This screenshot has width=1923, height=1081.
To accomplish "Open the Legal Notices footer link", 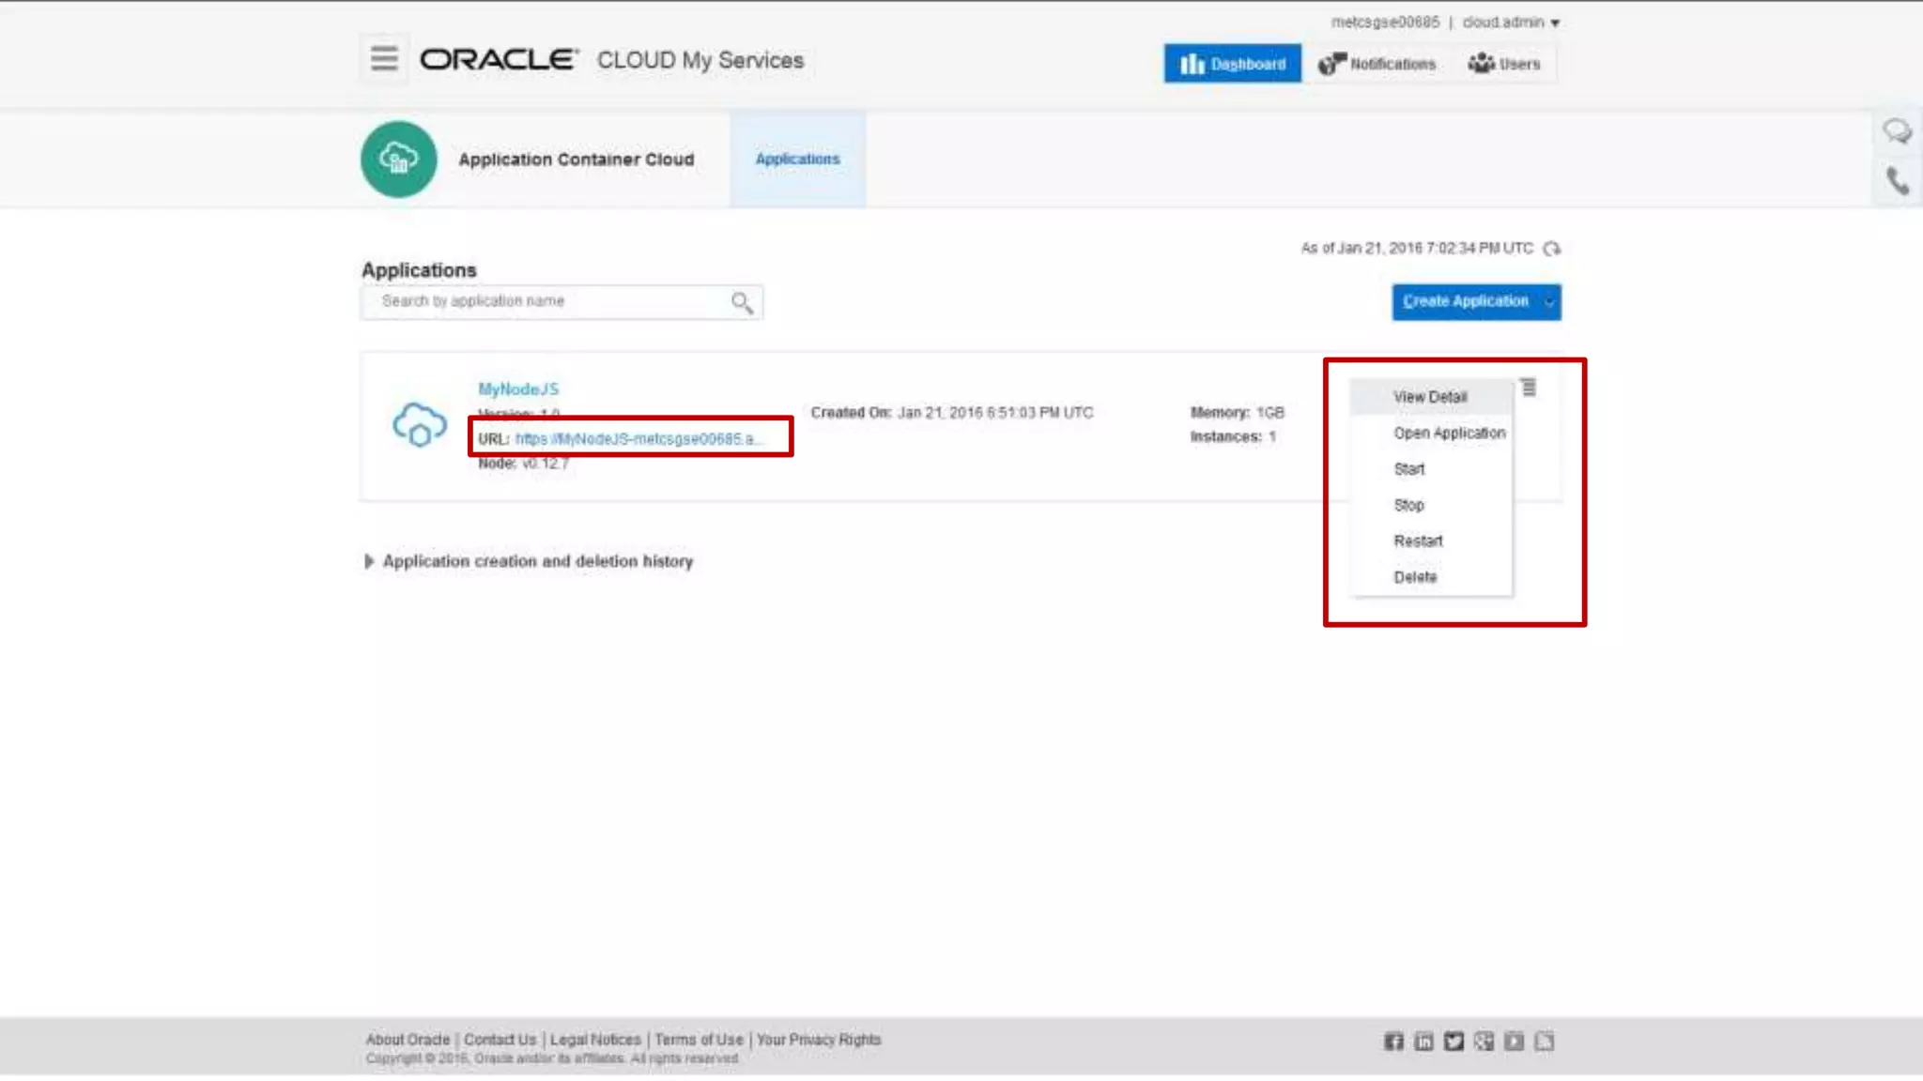I will [595, 1040].
